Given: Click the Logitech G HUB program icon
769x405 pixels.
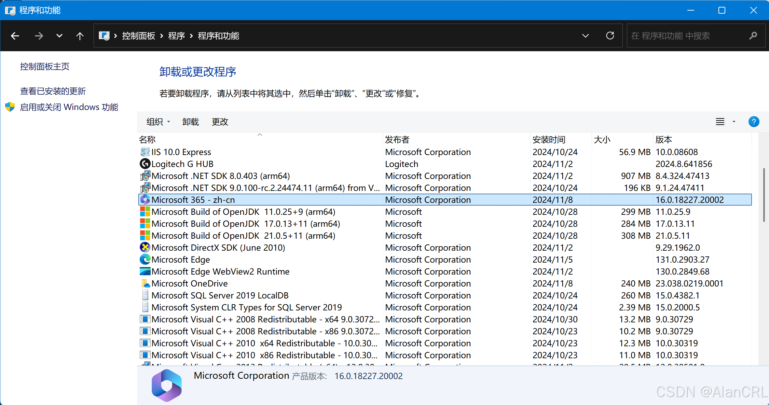Looking at the screenshot, I should point(145,164).
